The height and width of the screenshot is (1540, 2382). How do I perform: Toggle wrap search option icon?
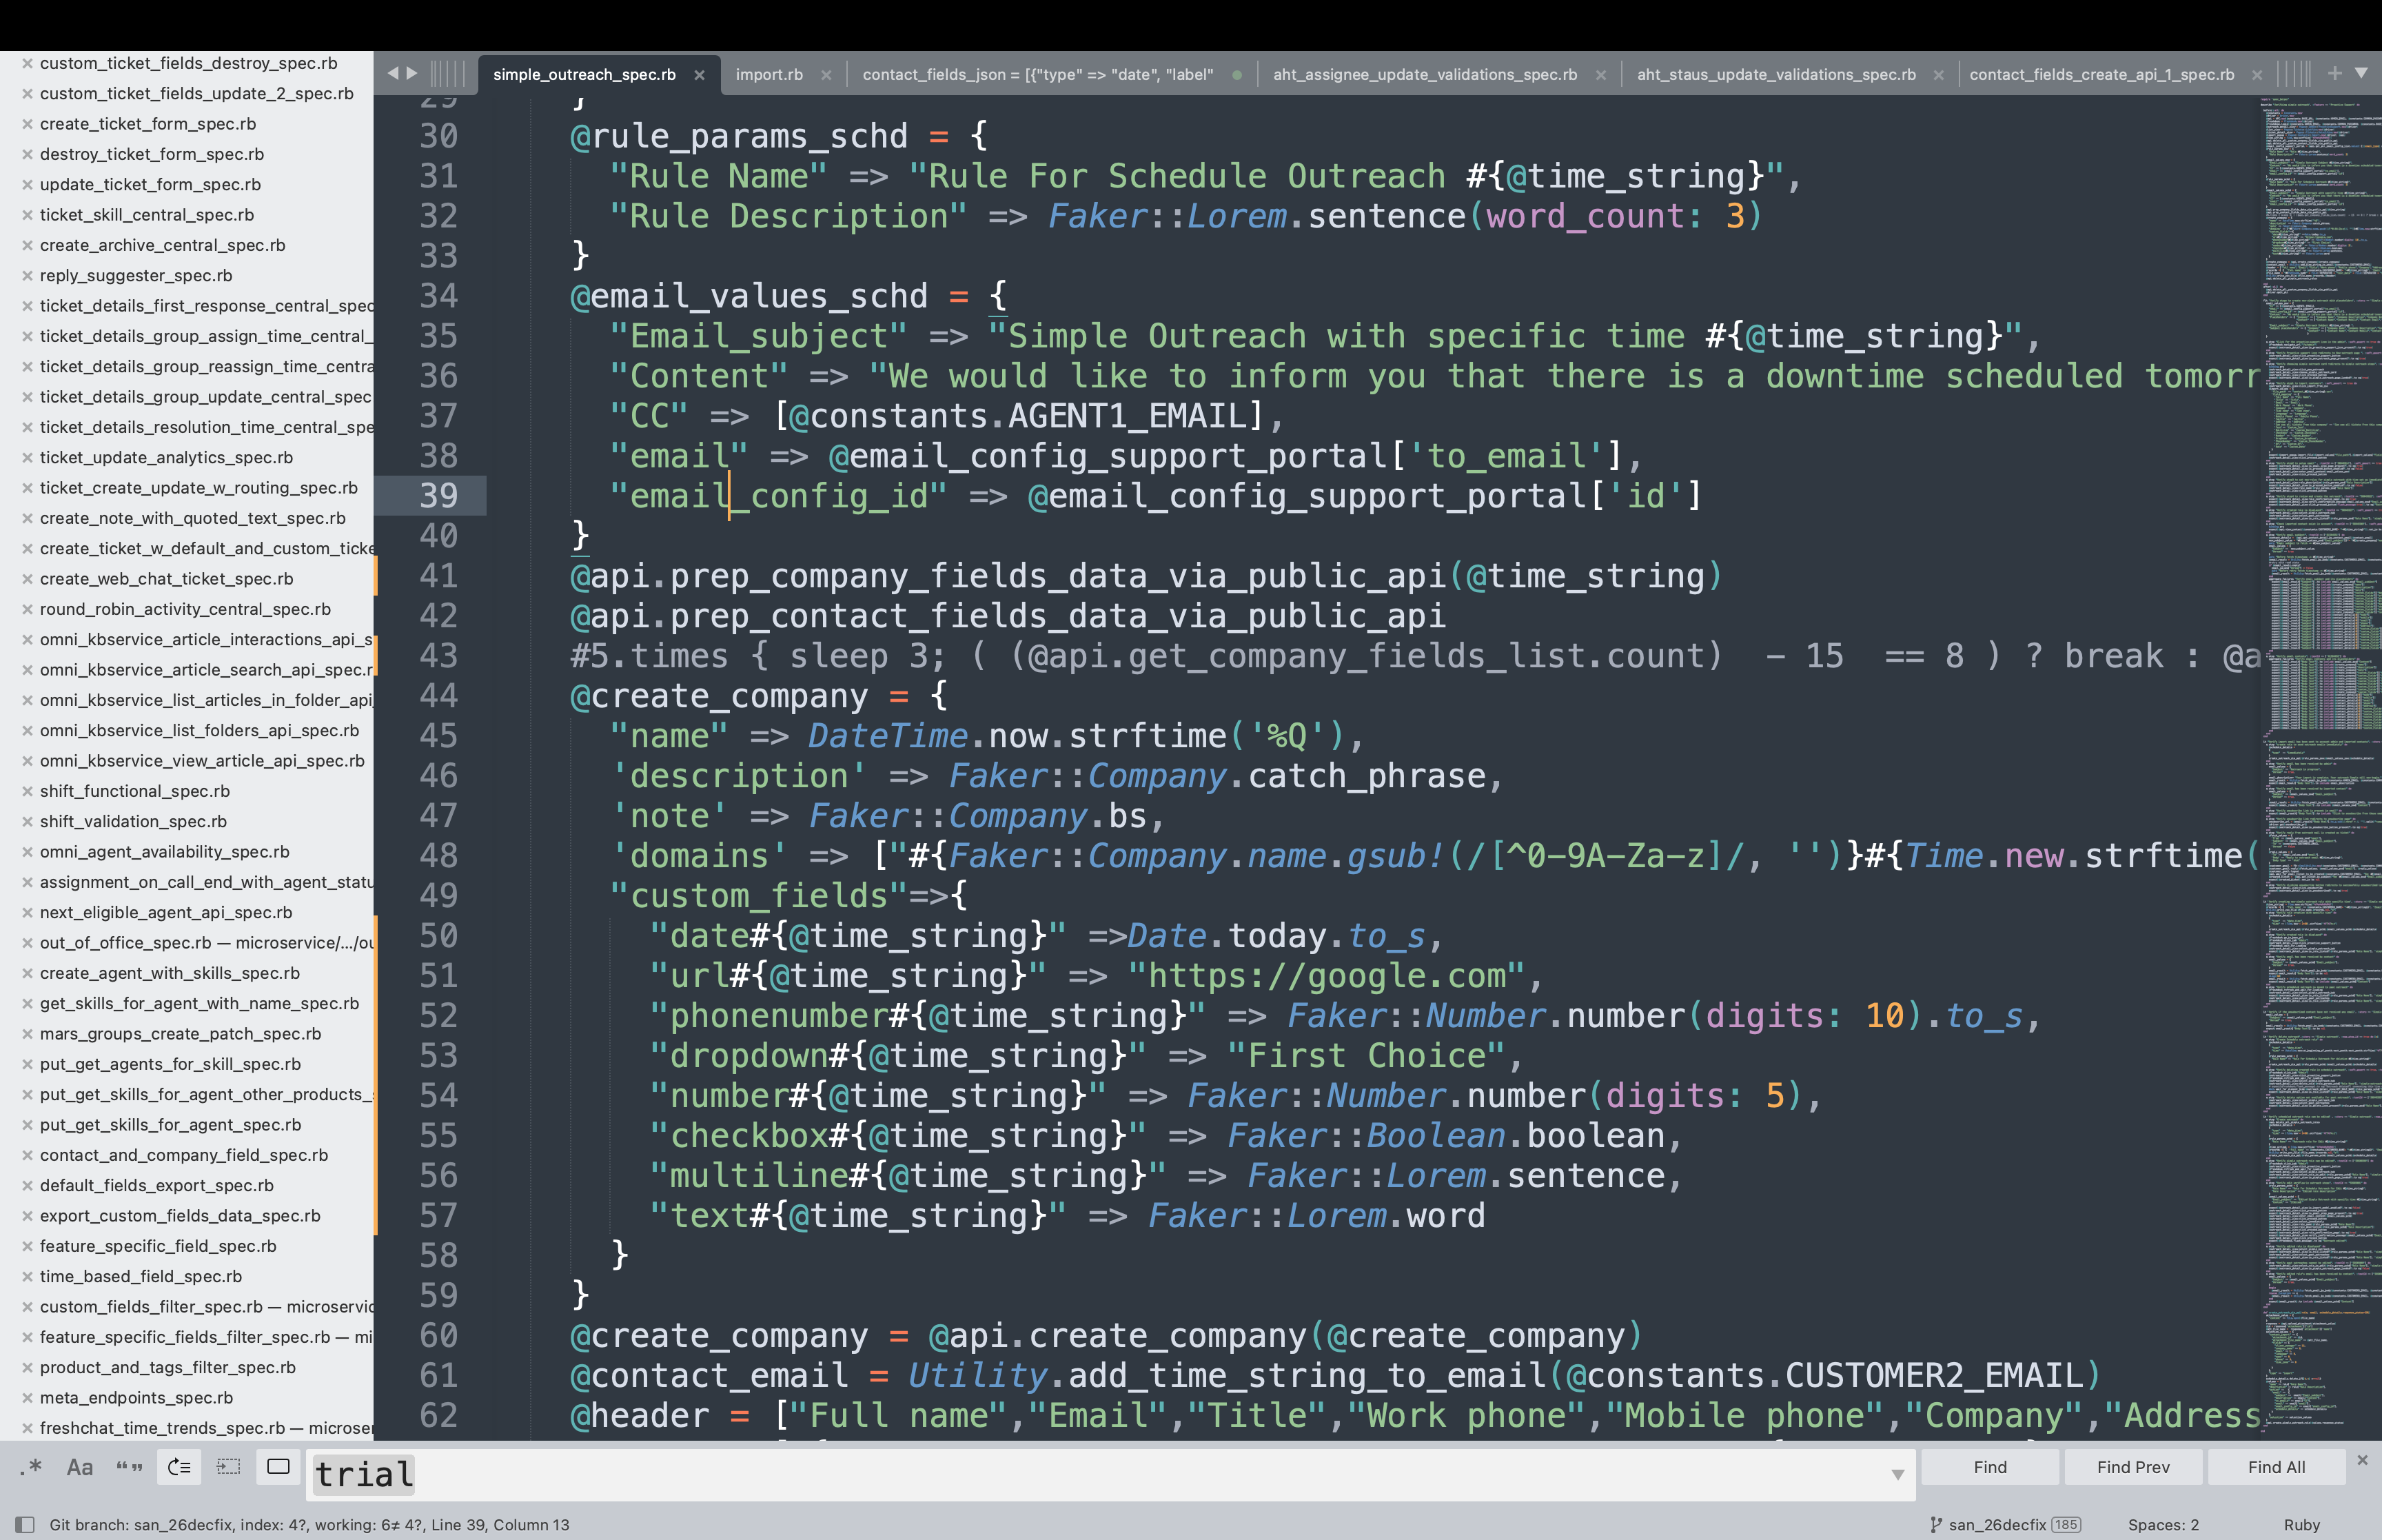pos(180,1467)
